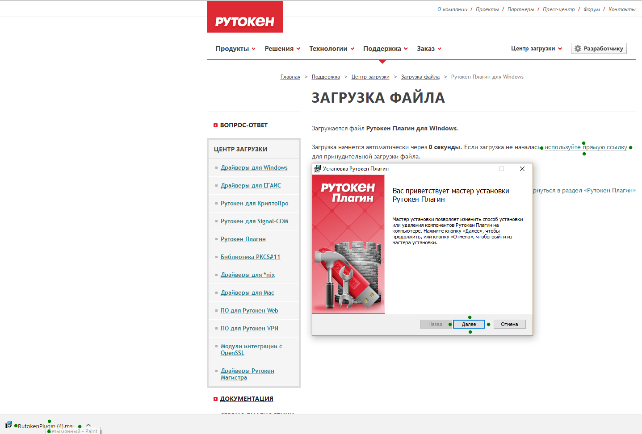This screenshot has height=434, width=642.
Task: Expand the Технологии menu chevron
Action: pos(352,49)
